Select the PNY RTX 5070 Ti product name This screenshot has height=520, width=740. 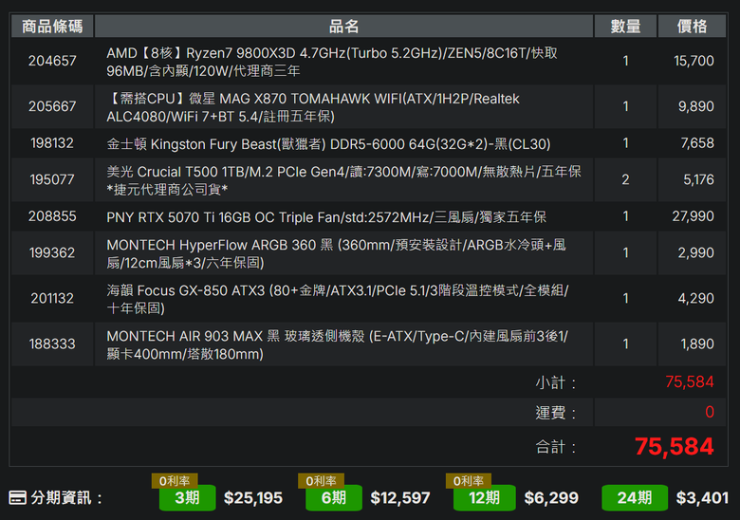tap(326, 217)
